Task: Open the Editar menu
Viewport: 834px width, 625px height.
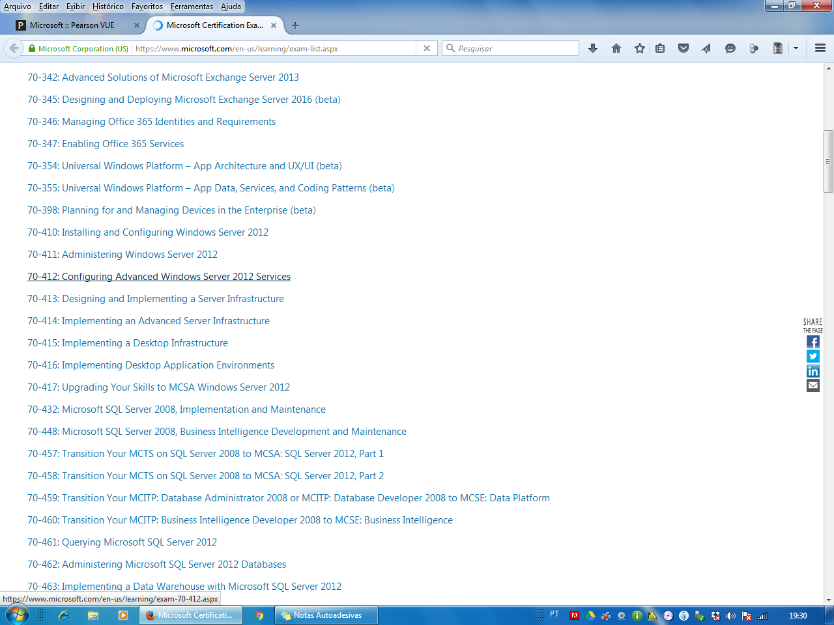Action: [49, 7]
